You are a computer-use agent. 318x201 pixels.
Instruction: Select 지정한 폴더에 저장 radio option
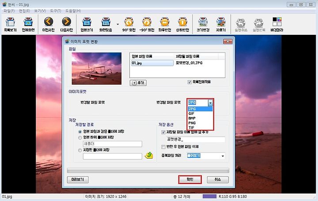pyautogui.click(x=80, y=150)
